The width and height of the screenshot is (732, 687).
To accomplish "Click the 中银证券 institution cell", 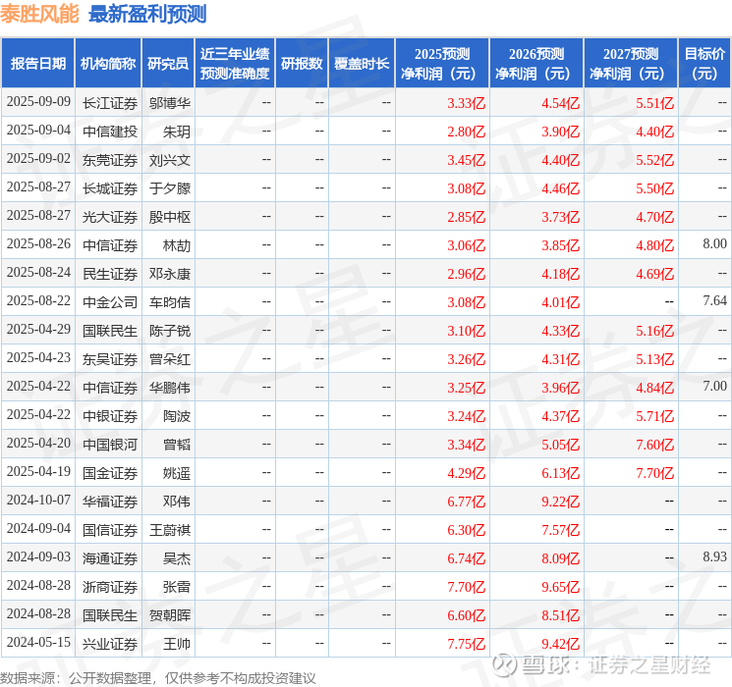I will pos(110,416).
